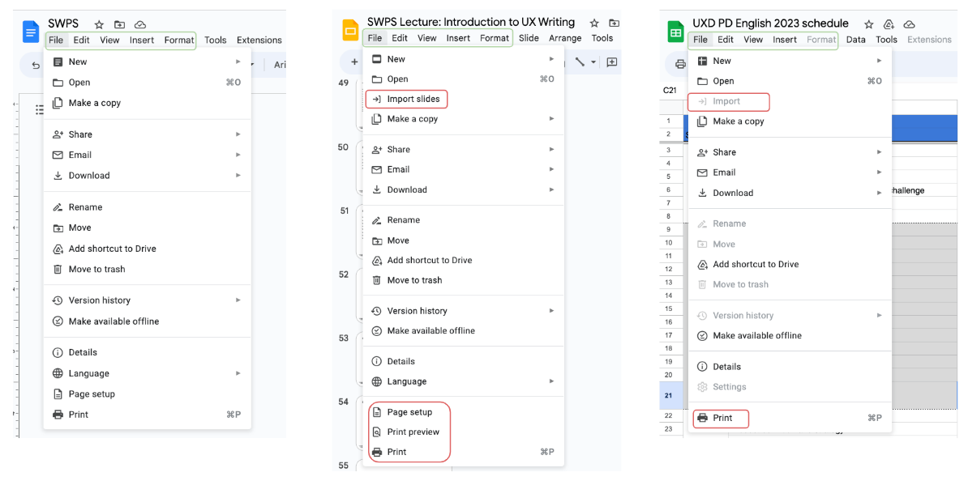This screenshot has width=968, height=485.
Task: Star the SWPS document
Action: click(x=99, y=24)
